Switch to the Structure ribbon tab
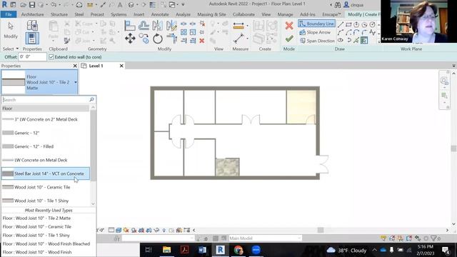The width and height of the screenshot is (457, 257). pyautogui.click(x=59, y=14)
